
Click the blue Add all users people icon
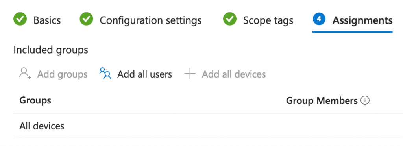pos(105,74)
